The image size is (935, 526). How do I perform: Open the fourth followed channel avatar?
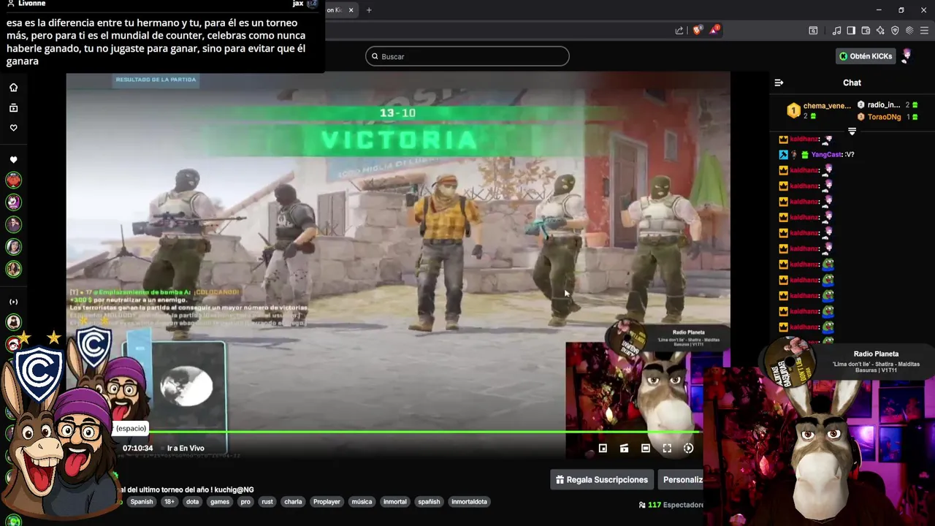coord(13,247)
